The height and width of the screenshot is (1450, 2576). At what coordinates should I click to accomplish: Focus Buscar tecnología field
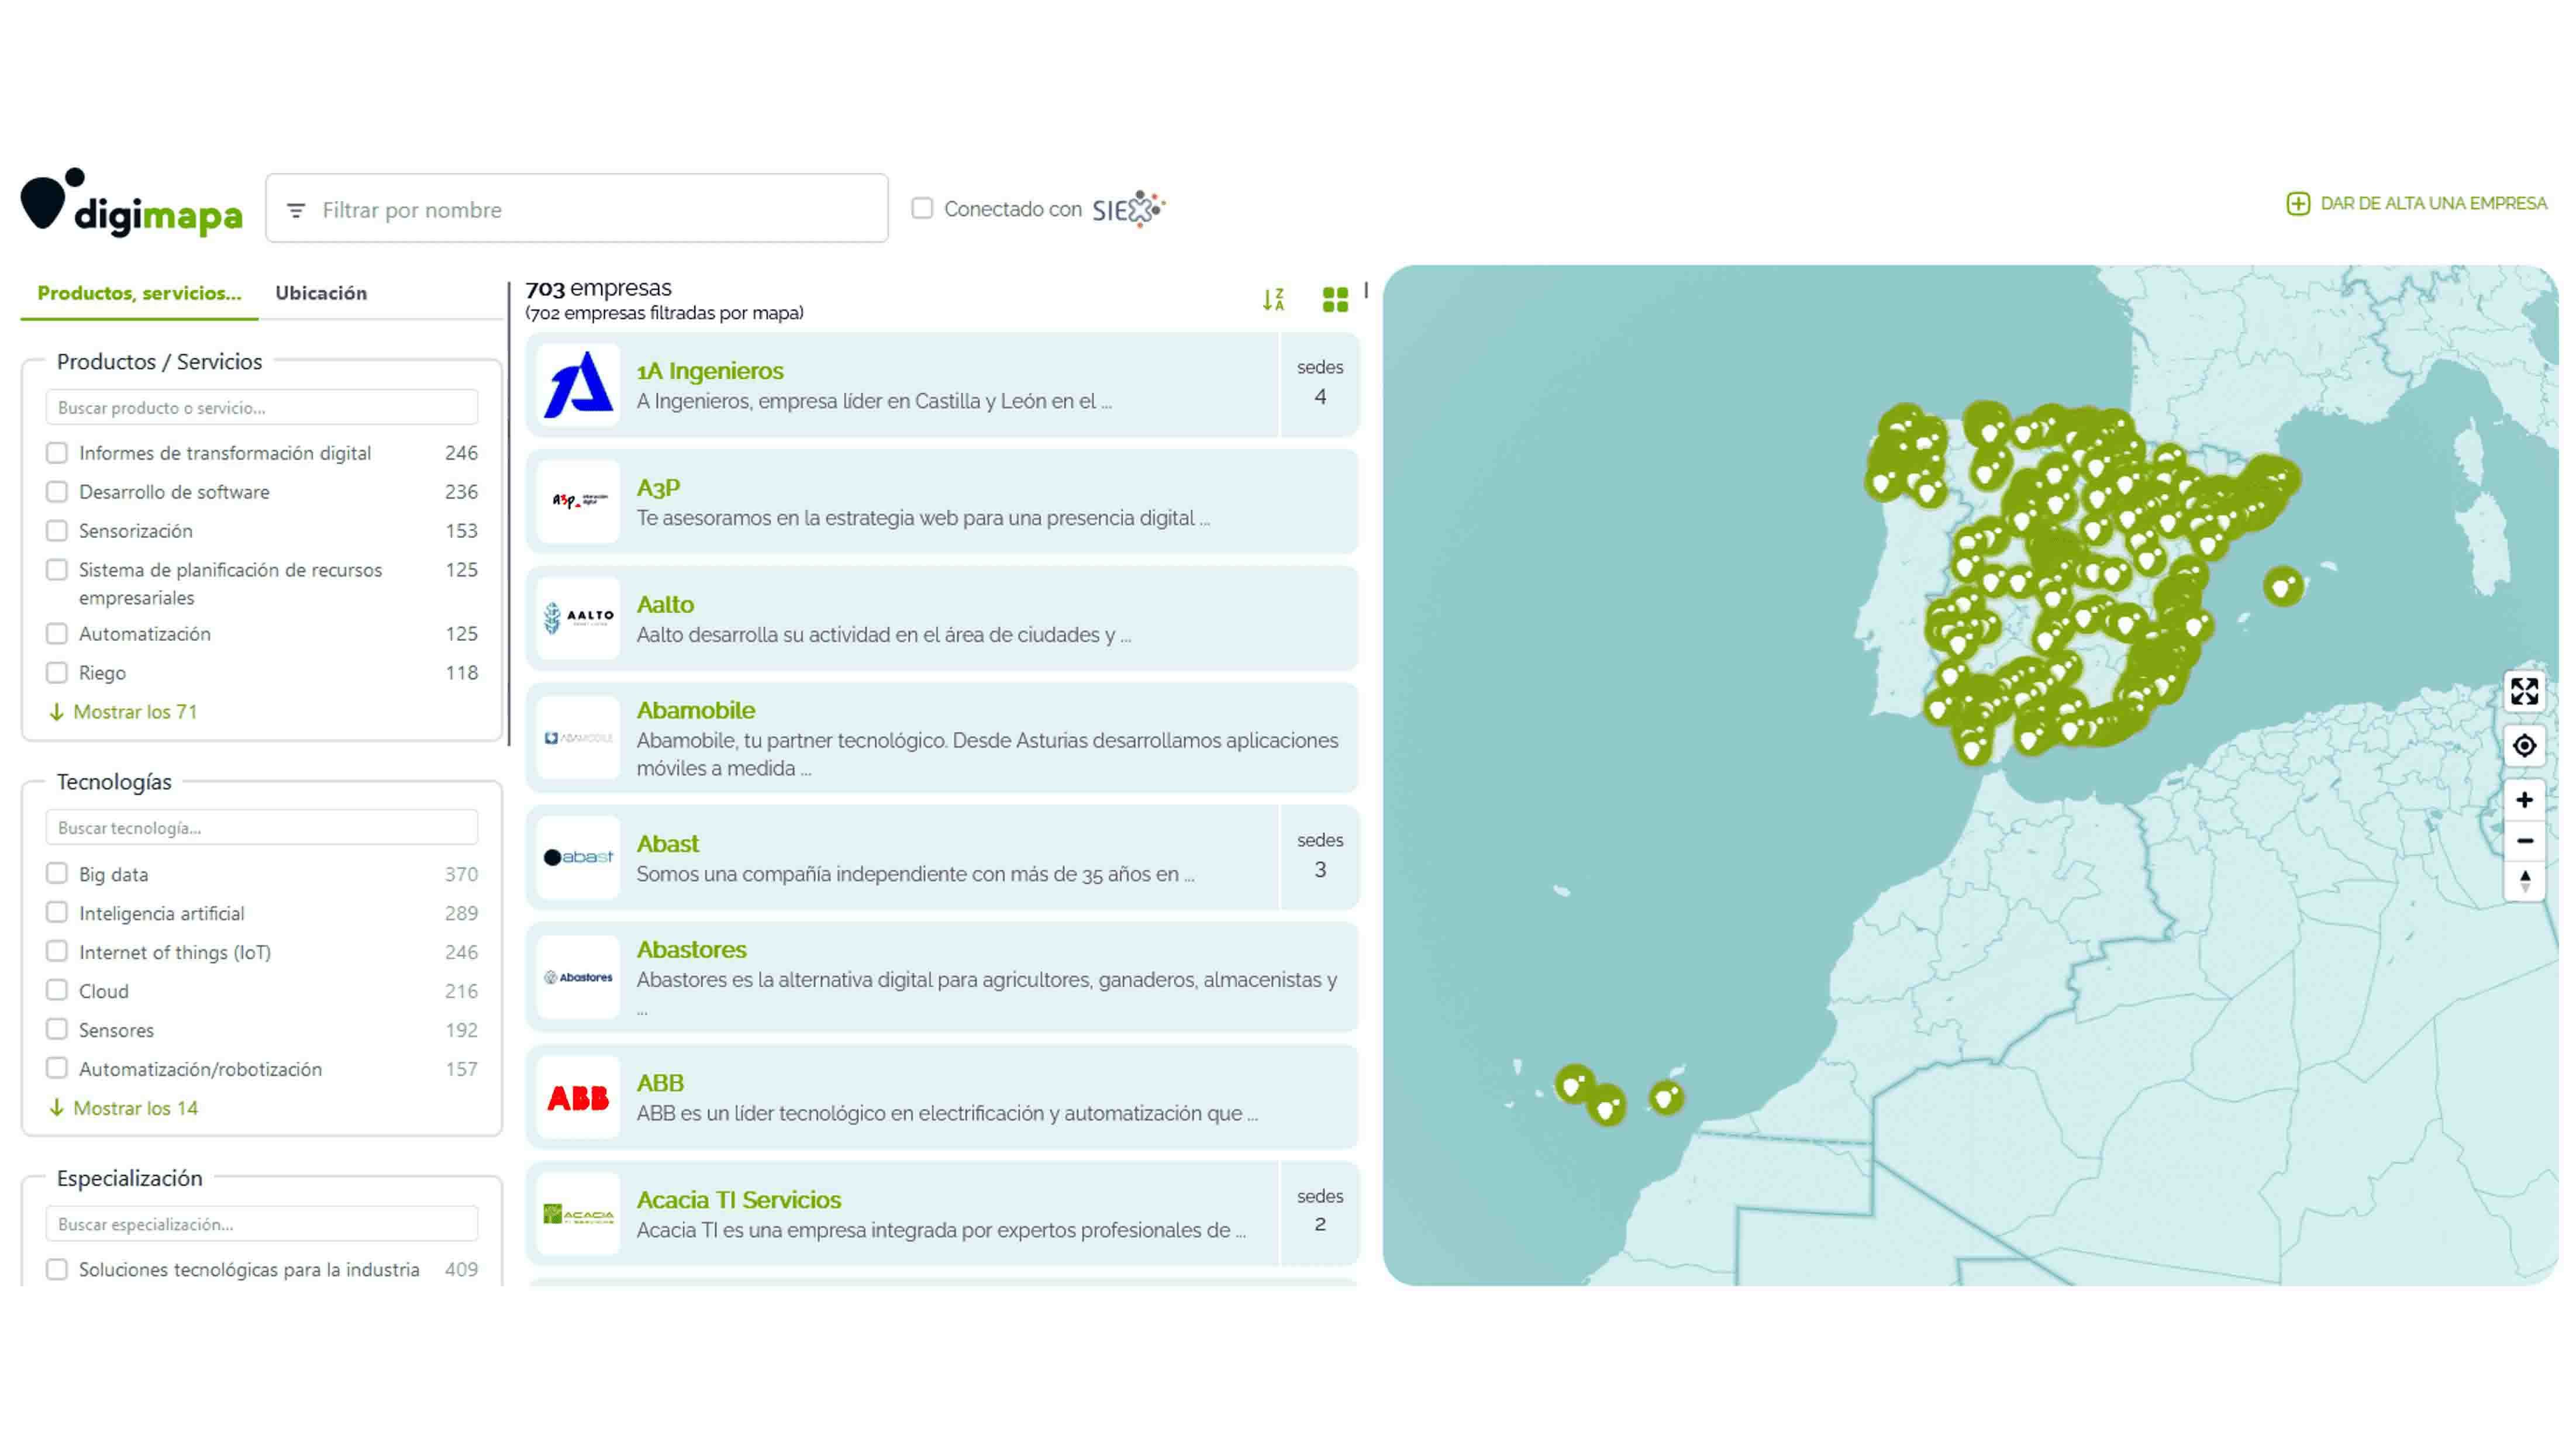[262, 828]
